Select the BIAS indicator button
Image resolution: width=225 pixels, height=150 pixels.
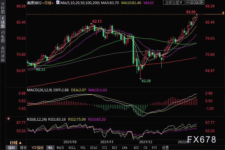[94, 148]
